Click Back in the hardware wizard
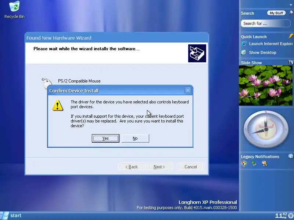This screenshot has height=220, width=294. tap(132, 167)
